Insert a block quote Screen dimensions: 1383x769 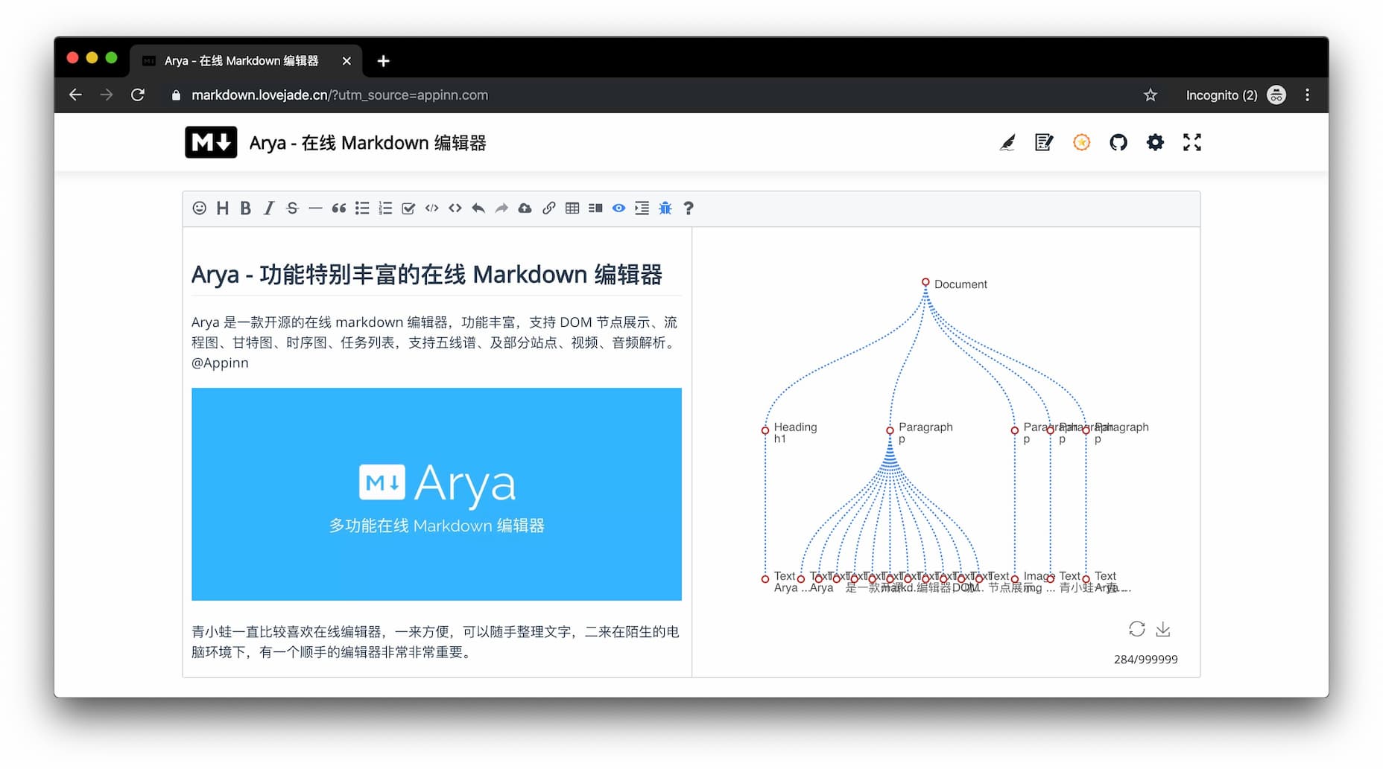coord(338,208)
